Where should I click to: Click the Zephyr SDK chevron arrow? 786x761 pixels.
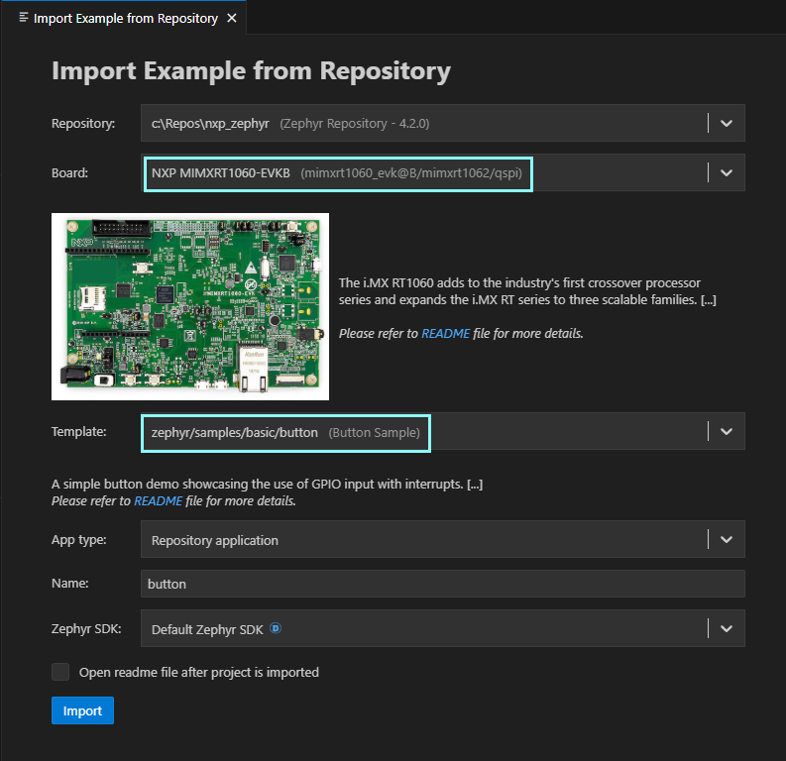tap(727, 628)
